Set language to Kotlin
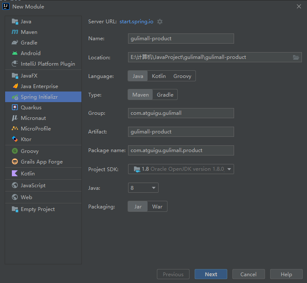The image size is (307, 283). coord(159,76)
